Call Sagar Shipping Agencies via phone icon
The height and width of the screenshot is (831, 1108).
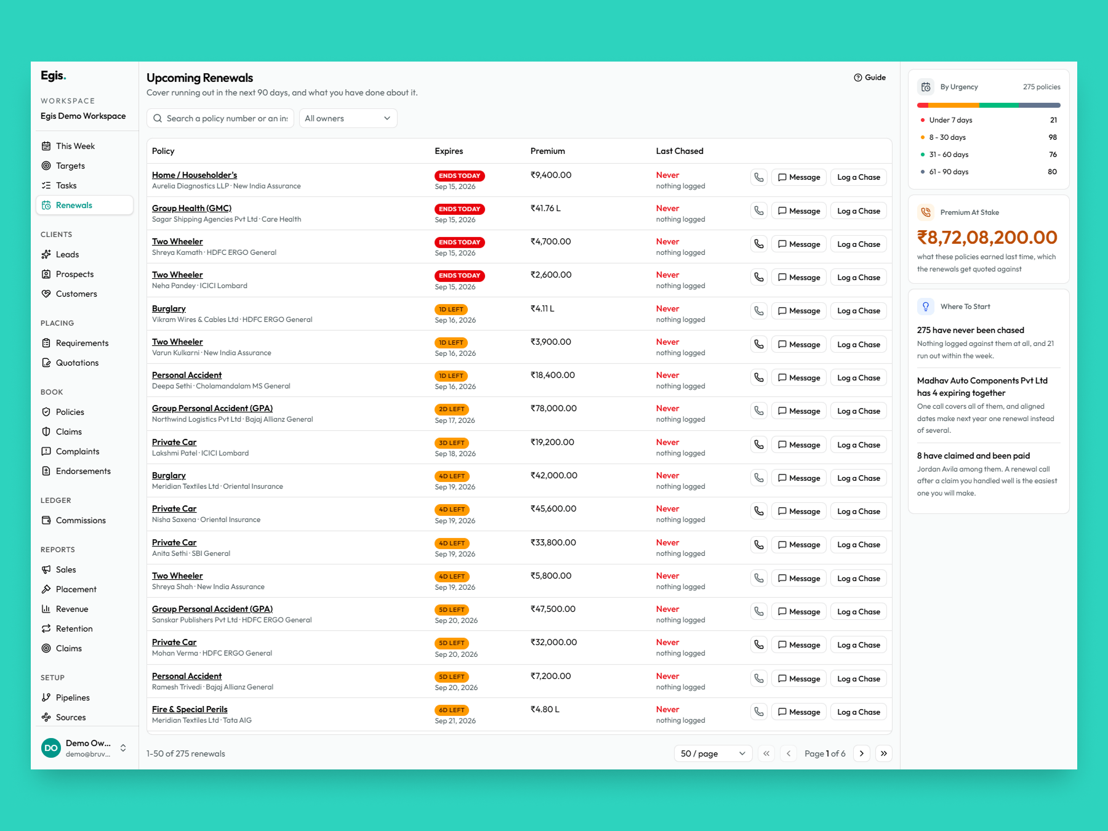[x=759, y=211]
